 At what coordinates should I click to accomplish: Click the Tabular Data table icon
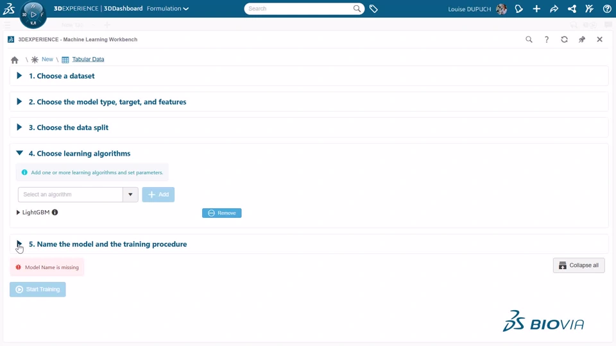coord(65,60)
